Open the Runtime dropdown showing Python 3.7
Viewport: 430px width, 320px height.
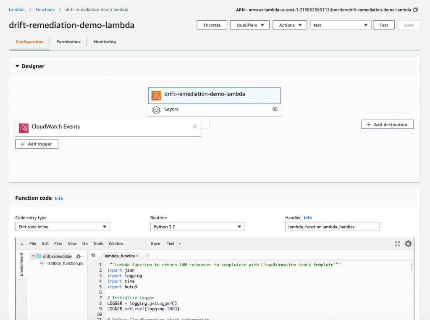197,226
